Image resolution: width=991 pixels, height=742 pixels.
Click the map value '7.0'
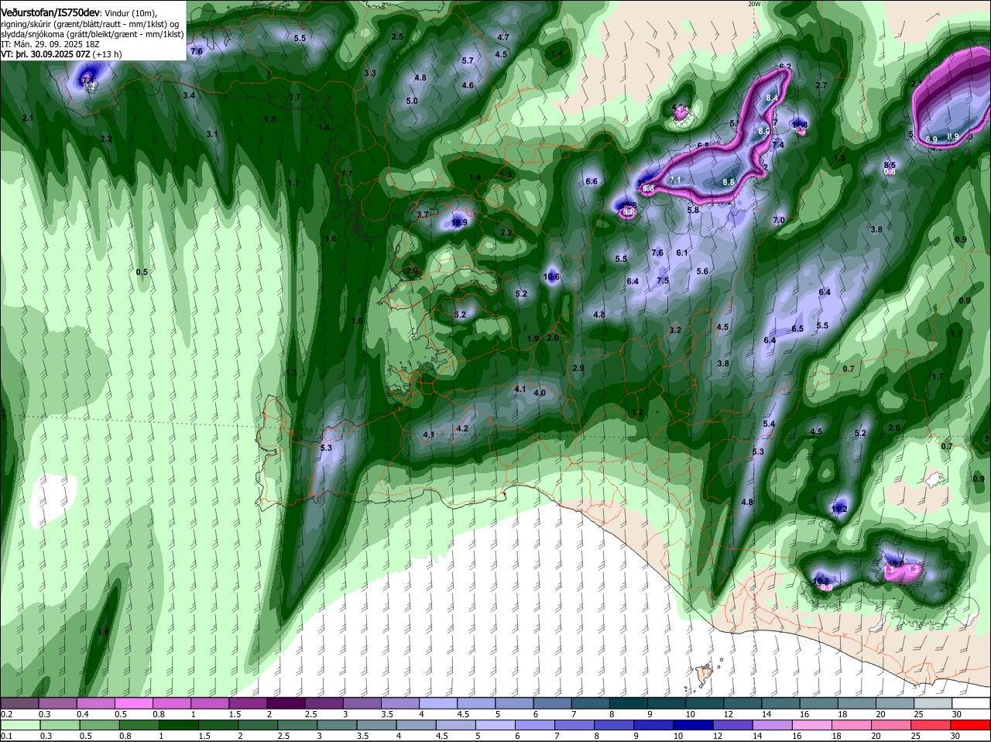point(779,220)
